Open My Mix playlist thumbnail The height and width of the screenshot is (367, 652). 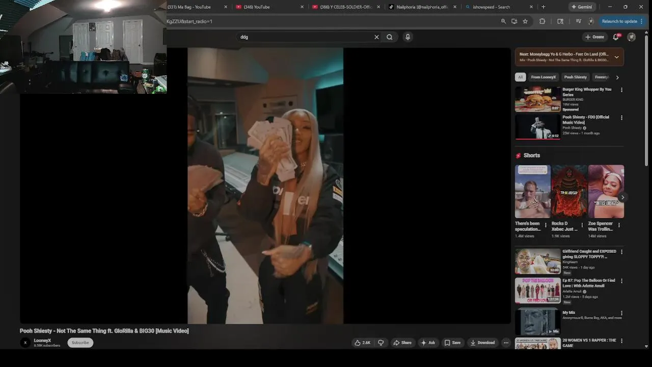pyautogui.click(x=537, y=322)
